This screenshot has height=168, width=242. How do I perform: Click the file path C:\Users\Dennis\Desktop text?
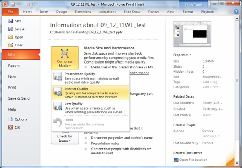(x=86, y=32)
